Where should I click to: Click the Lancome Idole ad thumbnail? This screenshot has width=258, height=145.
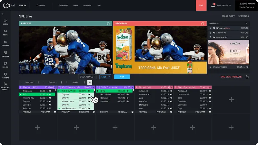229,52
